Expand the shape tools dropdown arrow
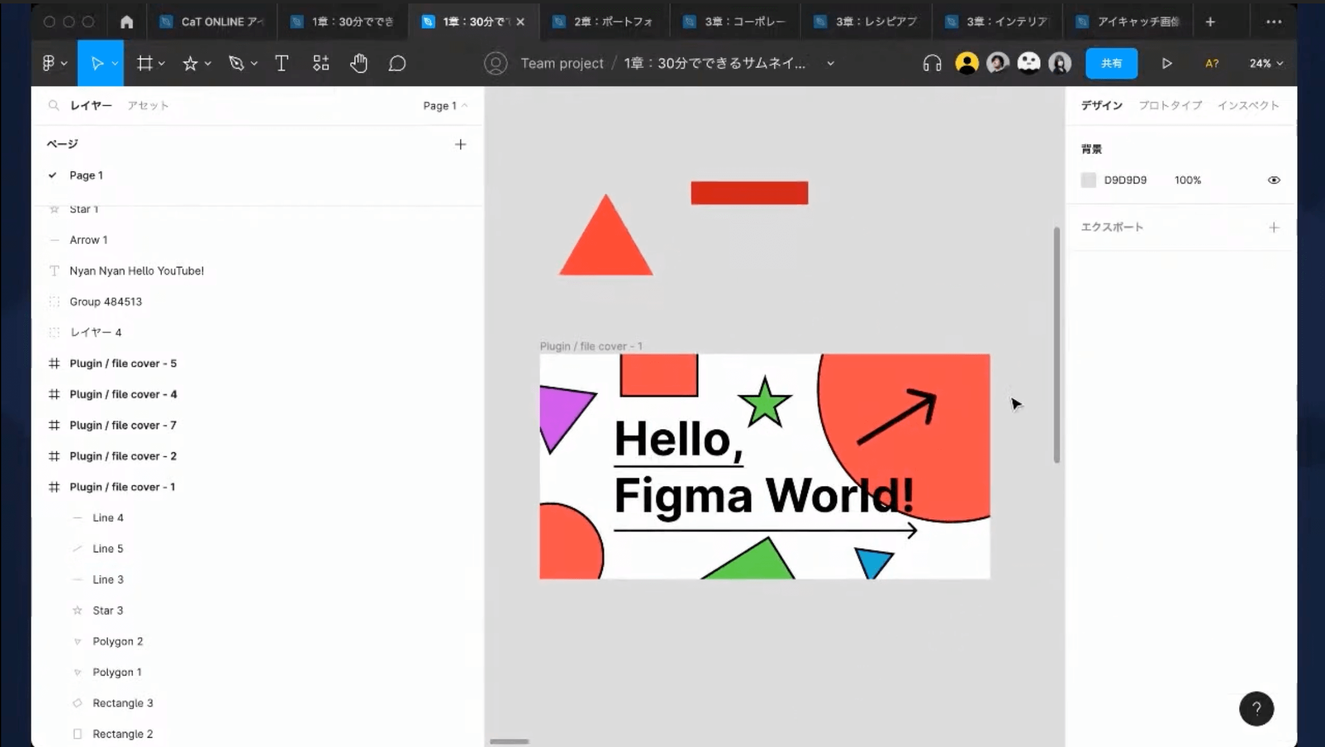Screen dimensions: 1325x747 tap(208, 63)
